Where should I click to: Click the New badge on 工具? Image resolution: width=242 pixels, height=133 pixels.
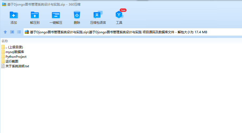[x=123, y=10]
